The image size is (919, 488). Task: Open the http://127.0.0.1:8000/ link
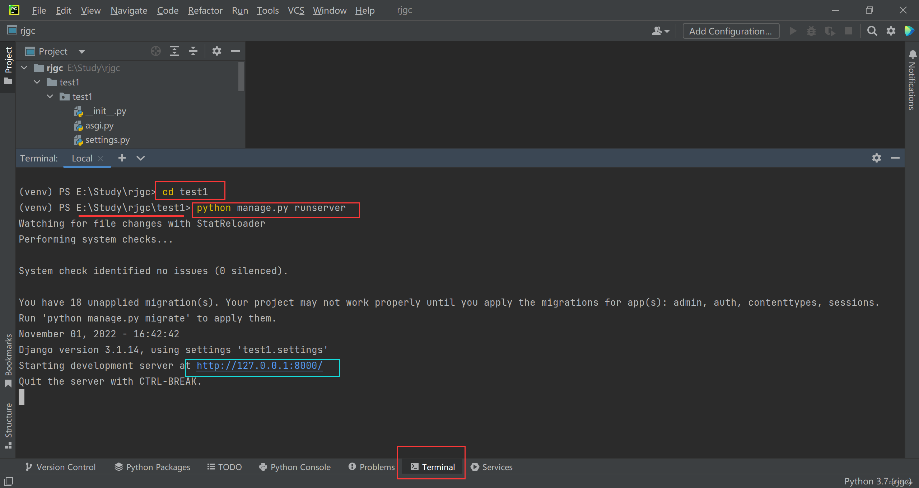tap(259, 365)
